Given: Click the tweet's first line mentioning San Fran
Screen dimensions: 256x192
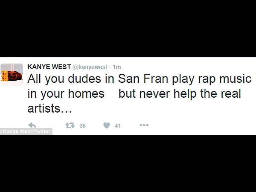Looking at the screenshot, I should click(x=140, y=79).
